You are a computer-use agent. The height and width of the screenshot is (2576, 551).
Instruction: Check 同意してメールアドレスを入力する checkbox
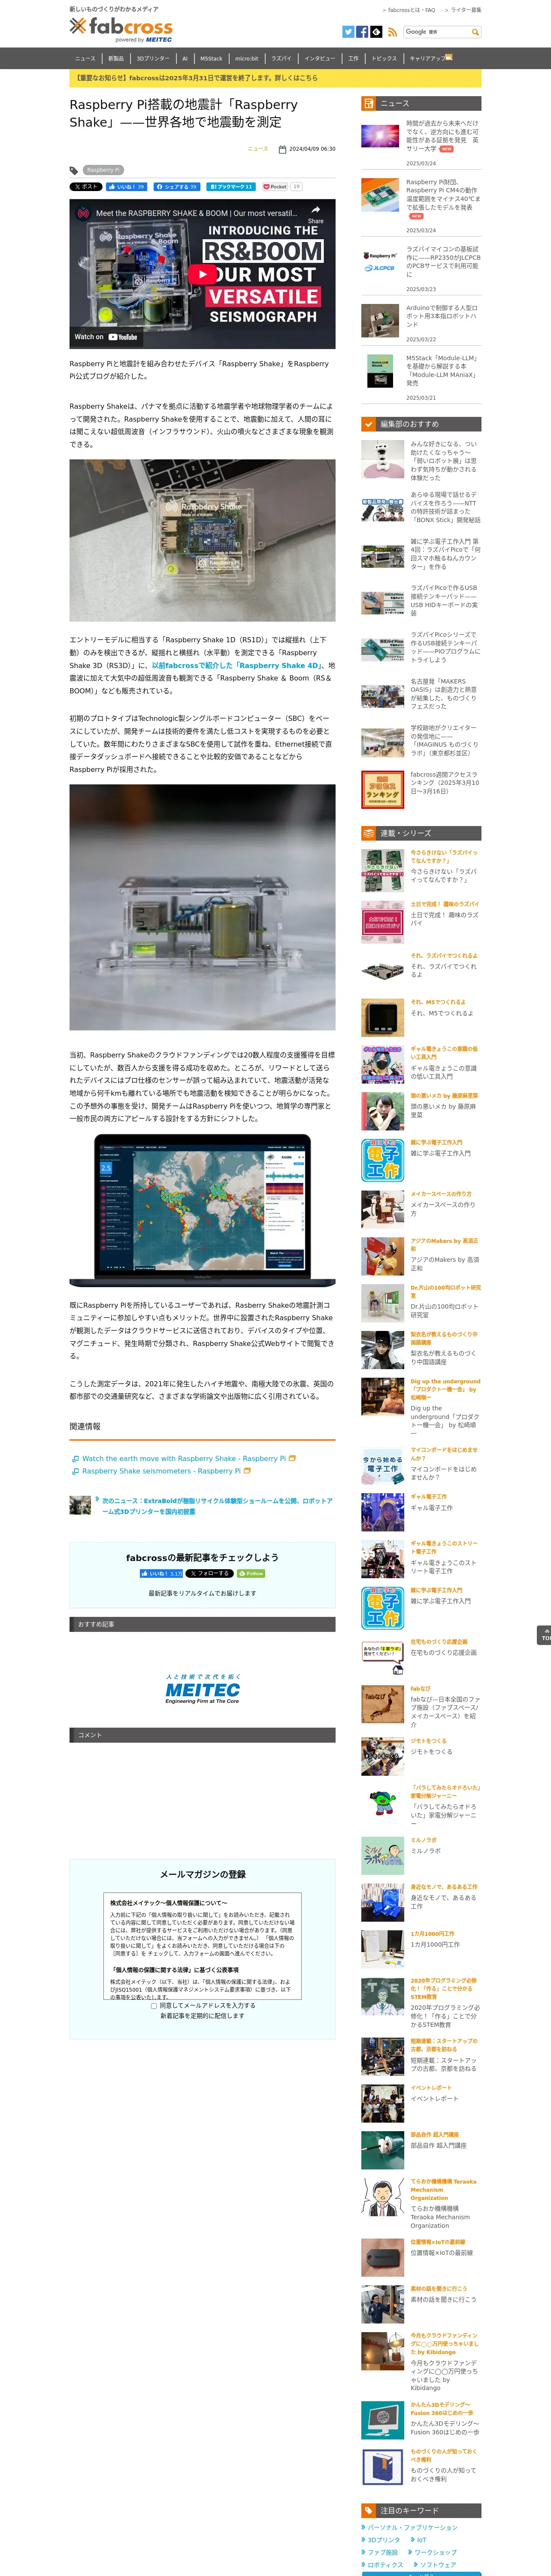click(x=154, y=2005)
